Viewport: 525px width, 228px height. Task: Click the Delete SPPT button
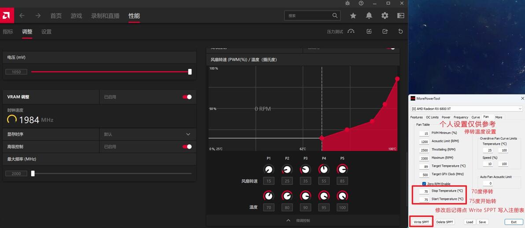(x=445, y=222)
